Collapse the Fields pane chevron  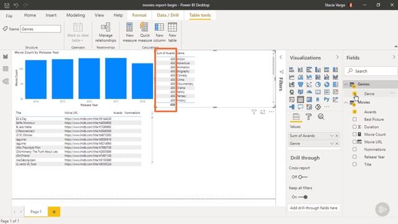(394, 57)
